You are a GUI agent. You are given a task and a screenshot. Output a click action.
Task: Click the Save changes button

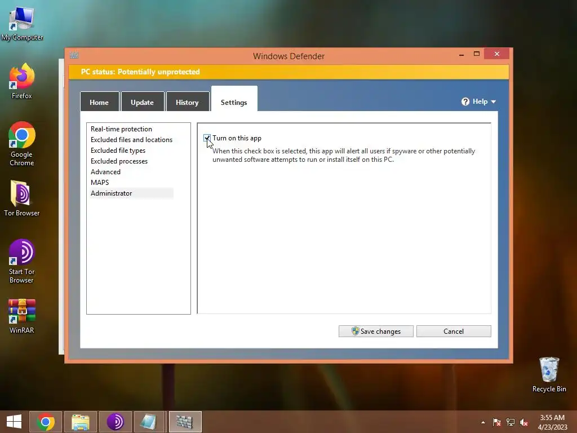376,331
